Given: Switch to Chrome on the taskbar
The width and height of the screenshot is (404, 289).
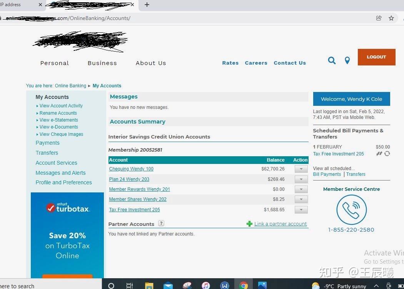Looking at the screenshot, I should click(x=243, y=286).
